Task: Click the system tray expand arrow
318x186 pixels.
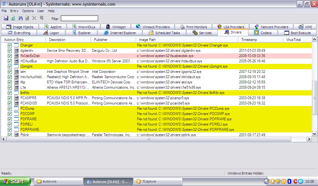Action: click(x=267, y=181)
